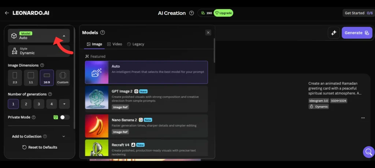Screen dimensions: 375x168
Task: Set number of generations to 4
Action: pos(51,104)
